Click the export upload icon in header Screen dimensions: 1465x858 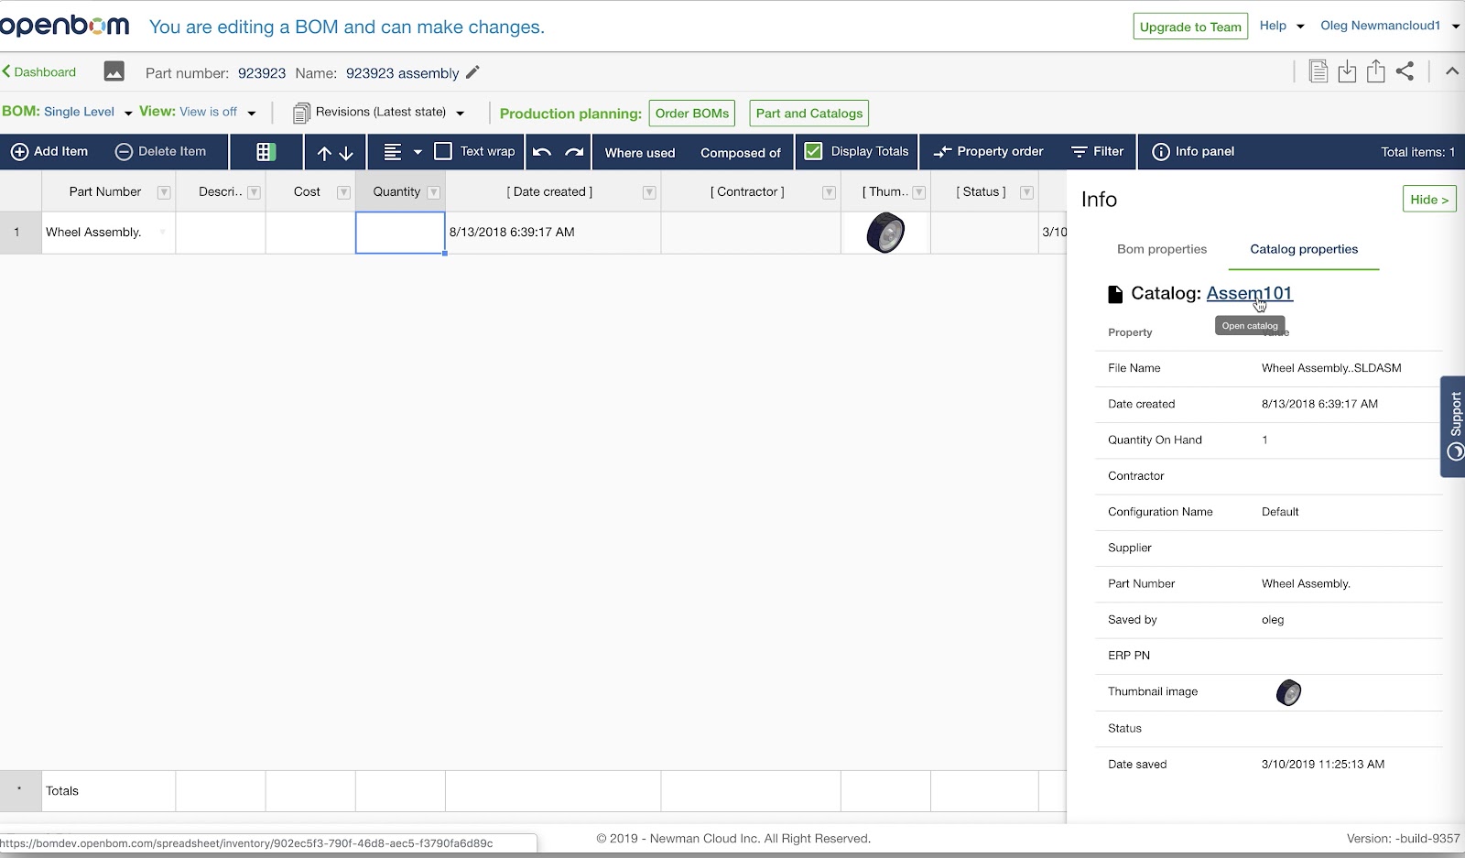(x=1375, y=71)
